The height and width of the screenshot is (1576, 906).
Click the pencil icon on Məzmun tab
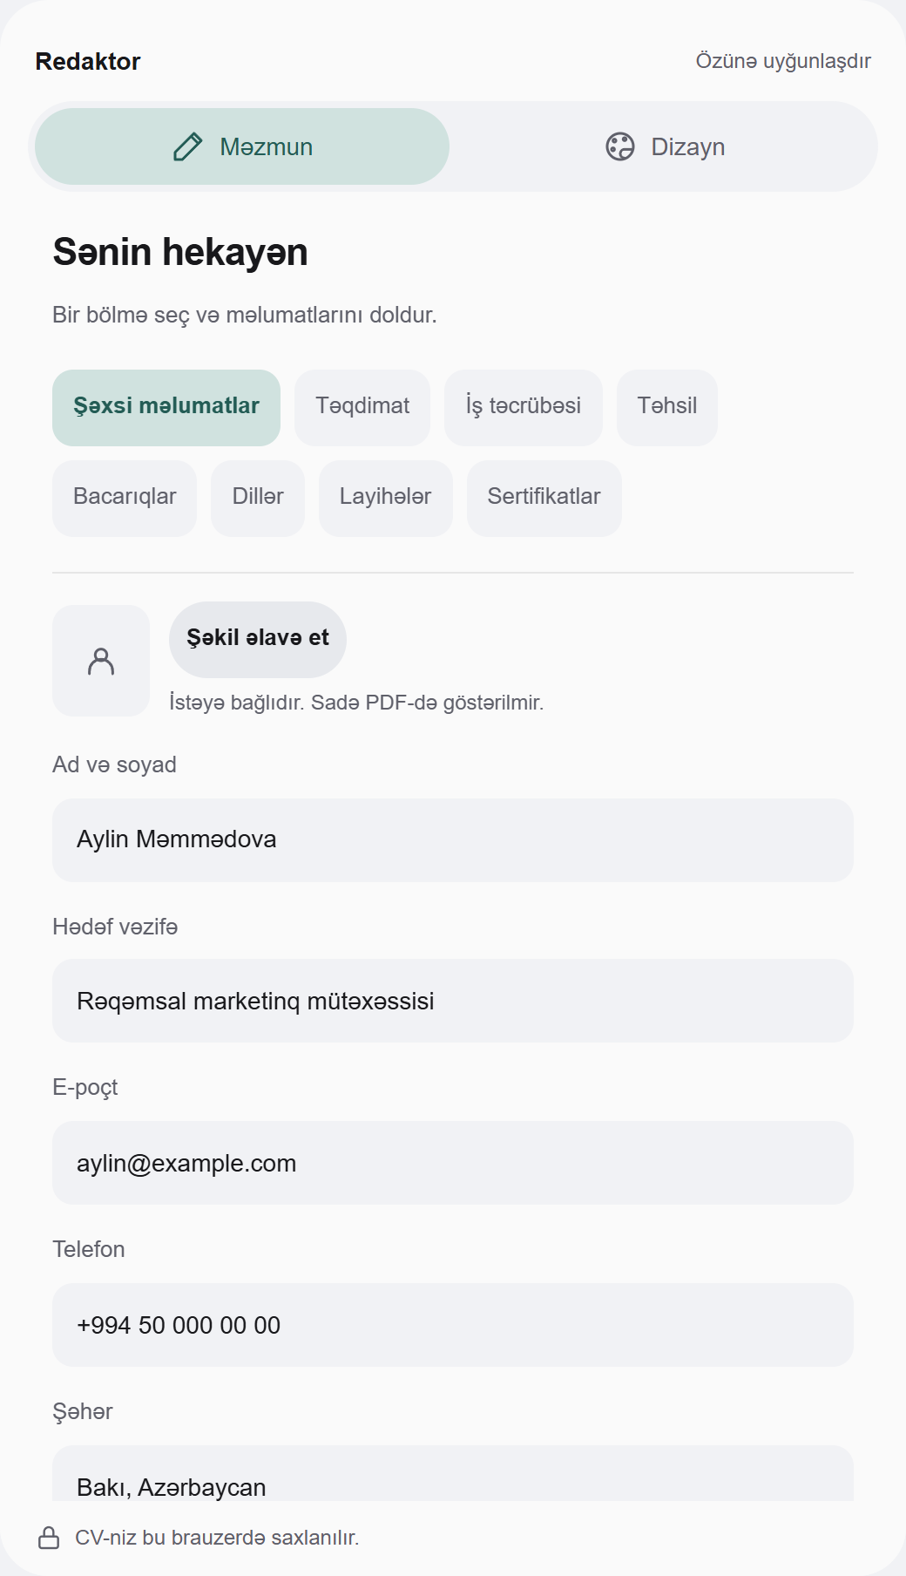click(x=187, y=146)
